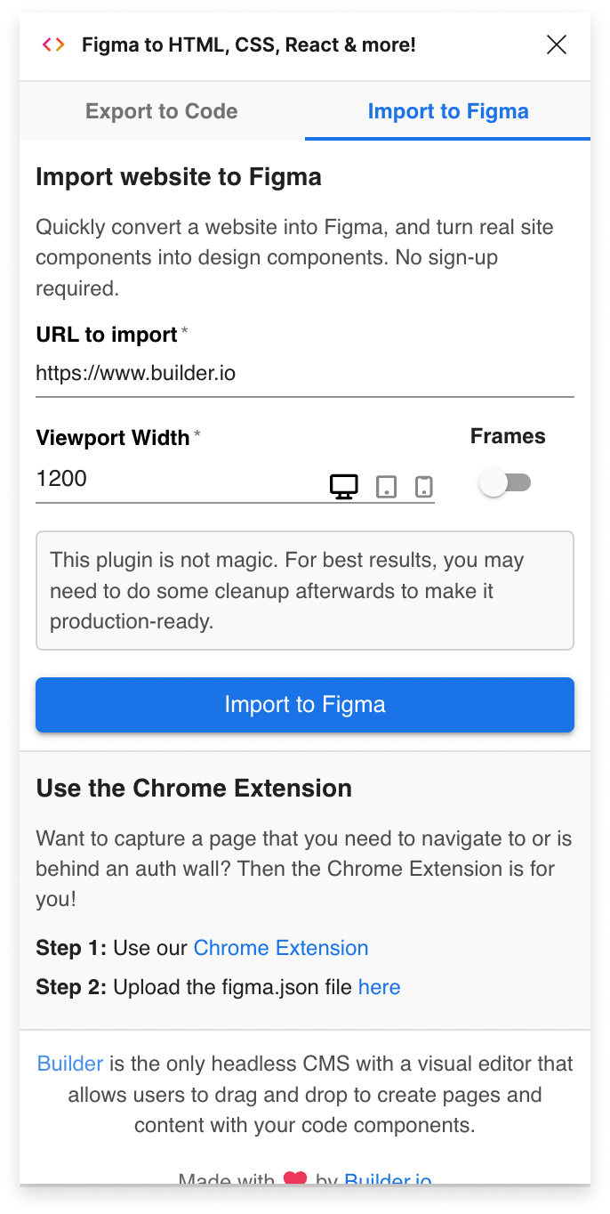
Task: Choose the tablet viewport icon
Action: (x=386, y=487)
